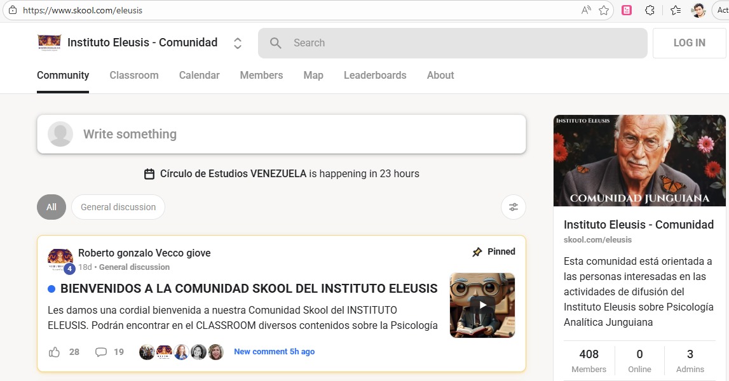Click the 0 Online count

(639, 361)
